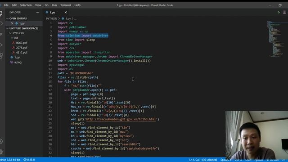Split the editor right
Image resolution: width=288 pixels, height=162 pixels.
coord(284,12)
